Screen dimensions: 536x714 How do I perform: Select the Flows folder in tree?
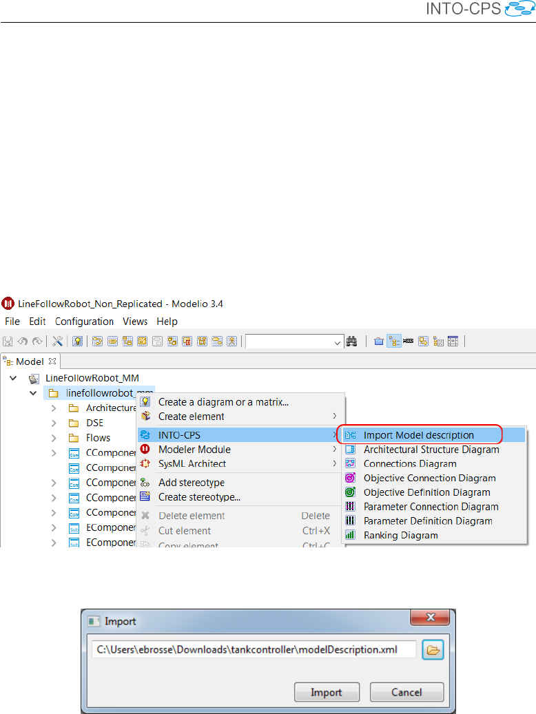pos(98,438)
